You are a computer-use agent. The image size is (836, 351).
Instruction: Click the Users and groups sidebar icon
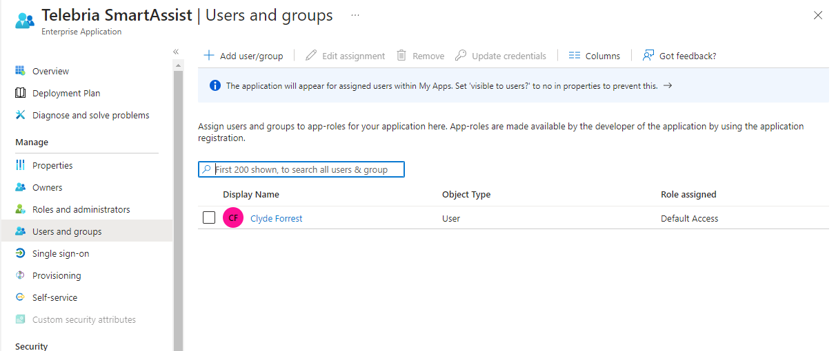[x=20, y=231]
